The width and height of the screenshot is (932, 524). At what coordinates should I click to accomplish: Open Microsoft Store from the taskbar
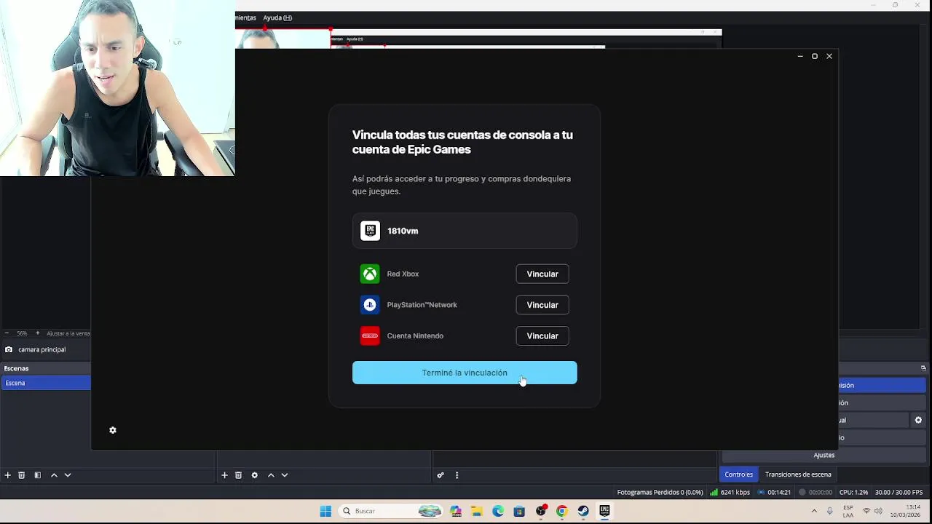tap(519, 511)
